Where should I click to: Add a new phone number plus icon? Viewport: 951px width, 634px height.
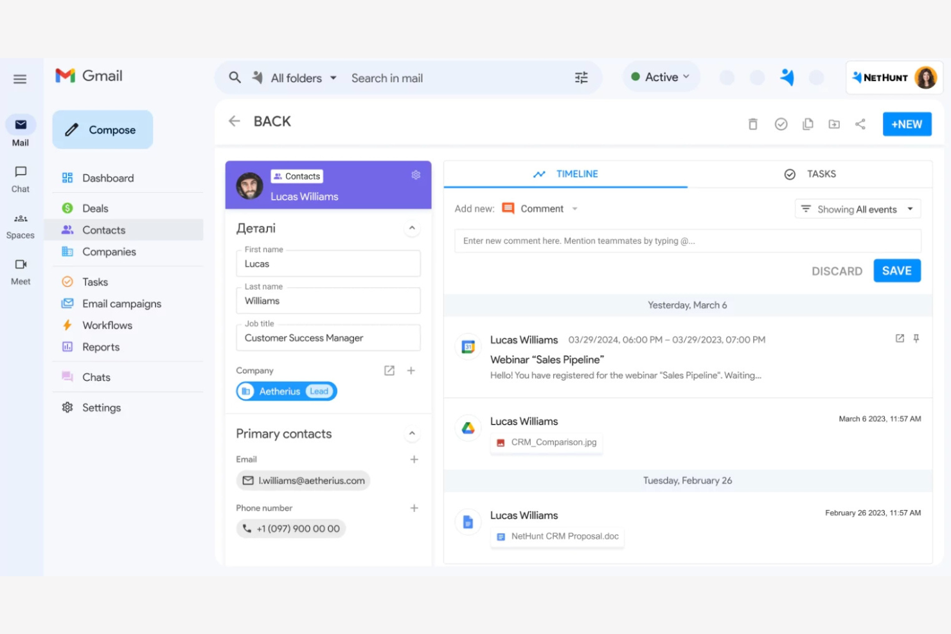point(414,508)
